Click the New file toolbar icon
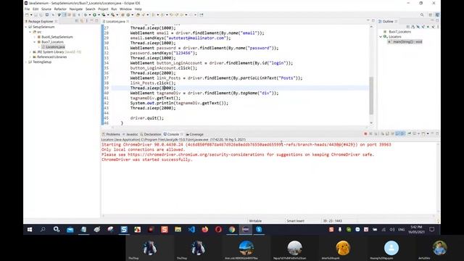 [x=27, y=14]
